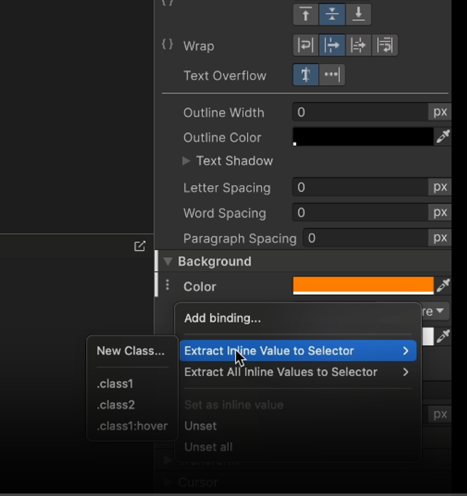Choose first Wrap mode icon
Image resolution: width=467 pixels, height=496 pixels.
[306, 45]
